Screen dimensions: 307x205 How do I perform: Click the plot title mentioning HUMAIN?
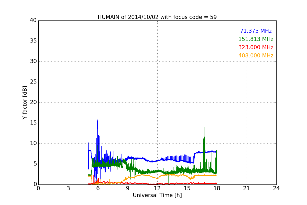point(157,17)
